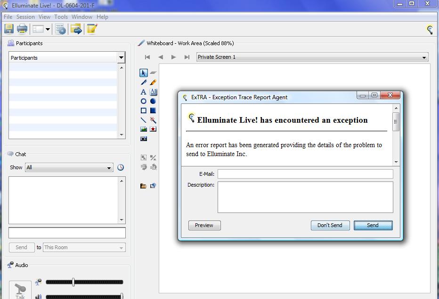Open the chat Show 'All' dropdown
Screen dimensions: 439x299
tap(69, 168)
